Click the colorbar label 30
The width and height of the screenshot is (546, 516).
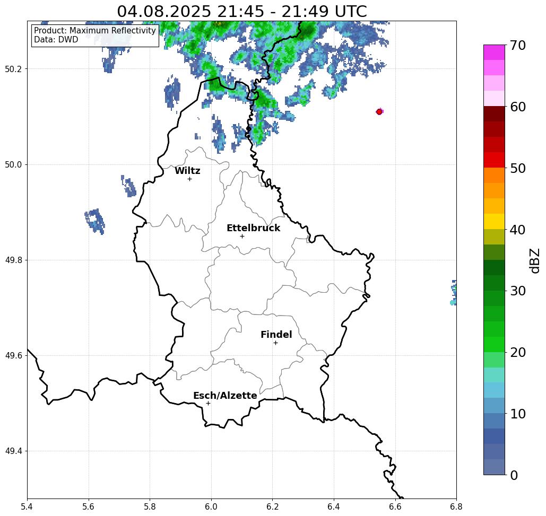point(518,291)
